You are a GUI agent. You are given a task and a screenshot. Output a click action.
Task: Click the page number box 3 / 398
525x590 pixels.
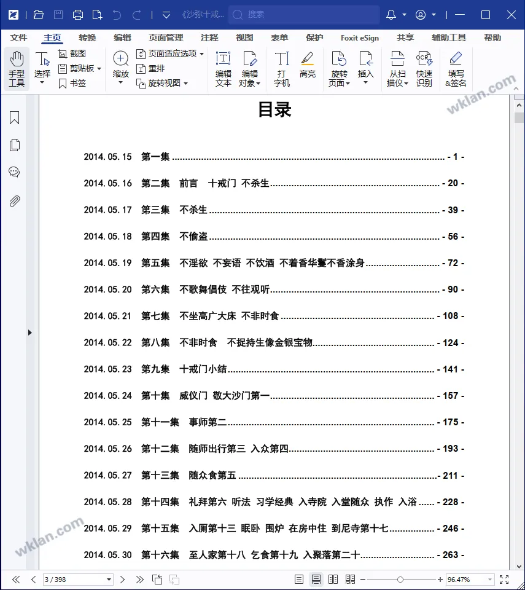(x=77, y=580)
